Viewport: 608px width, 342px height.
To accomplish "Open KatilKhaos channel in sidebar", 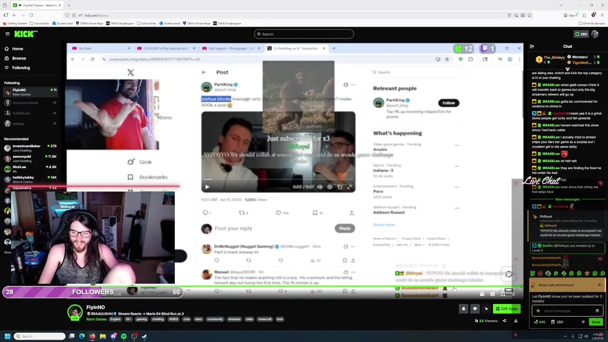I will tap(29, 113).
